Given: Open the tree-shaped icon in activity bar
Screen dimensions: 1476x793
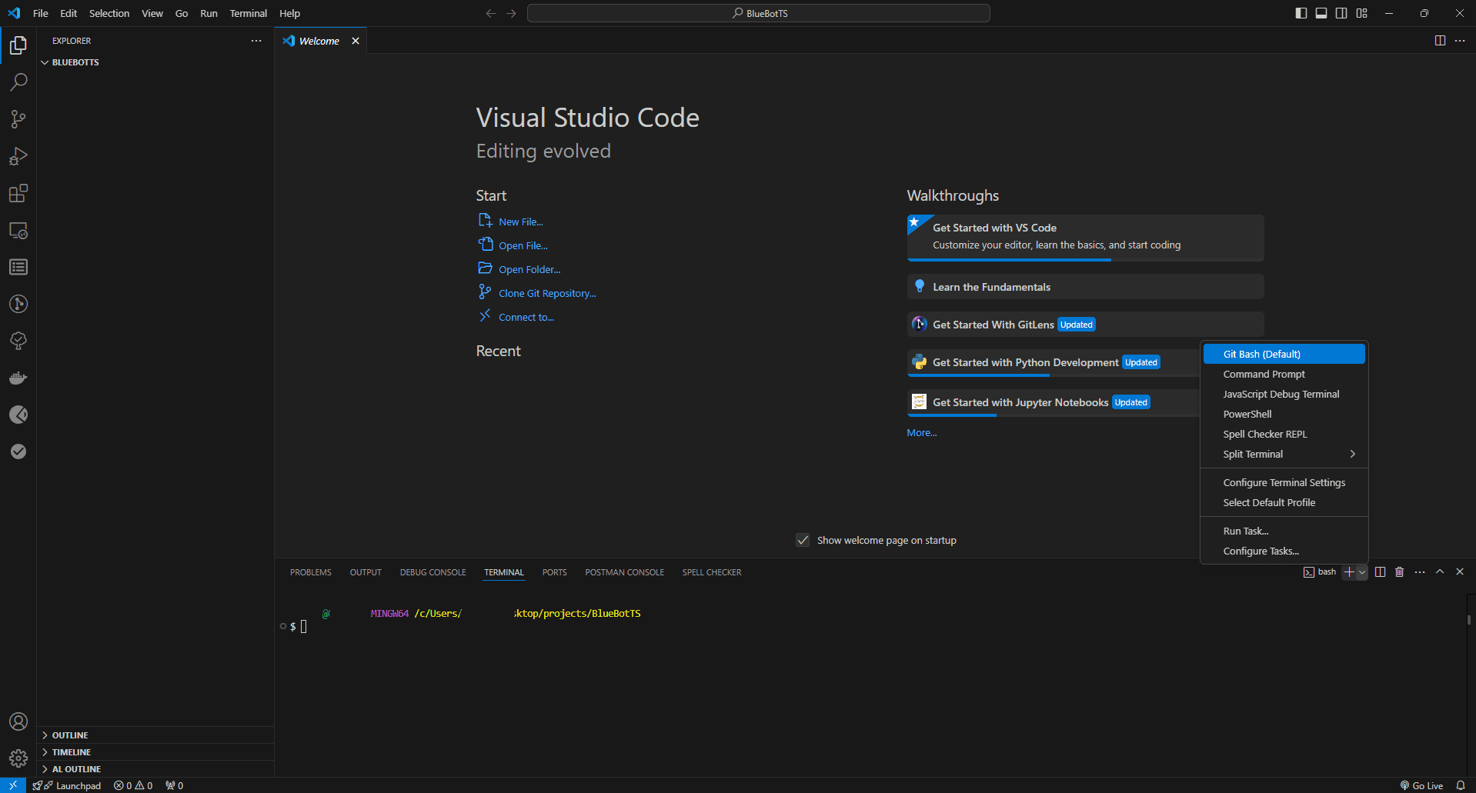Looking at the screenshot, I should [18, 341].
